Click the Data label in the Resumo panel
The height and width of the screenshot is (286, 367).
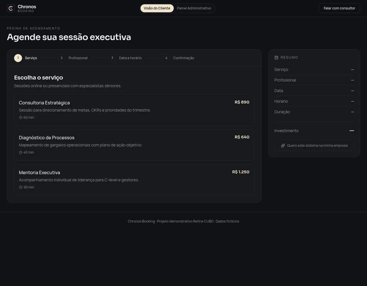pos(279,91)
